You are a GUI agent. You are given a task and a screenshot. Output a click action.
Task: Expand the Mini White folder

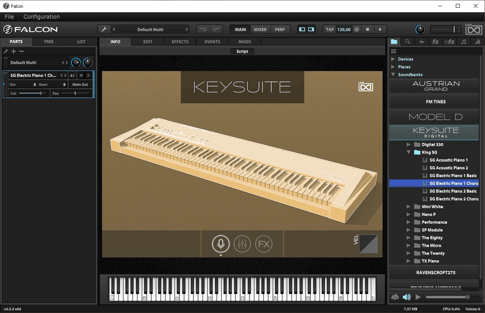[408, 207]
